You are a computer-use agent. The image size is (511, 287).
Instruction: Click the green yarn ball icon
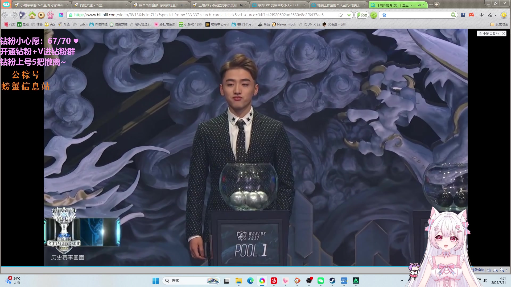[x=374, y=15]
